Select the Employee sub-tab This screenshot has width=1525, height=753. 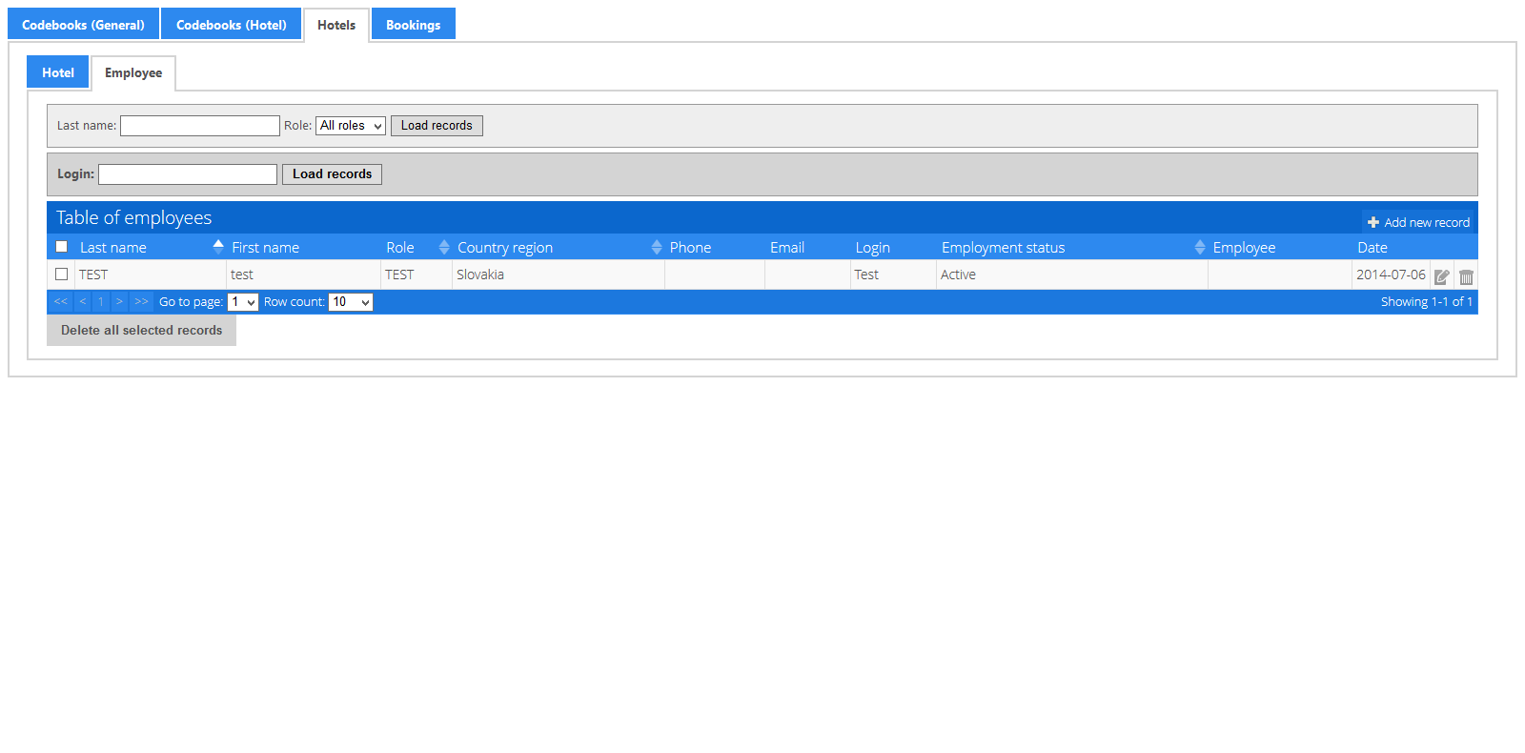point(133,72)
